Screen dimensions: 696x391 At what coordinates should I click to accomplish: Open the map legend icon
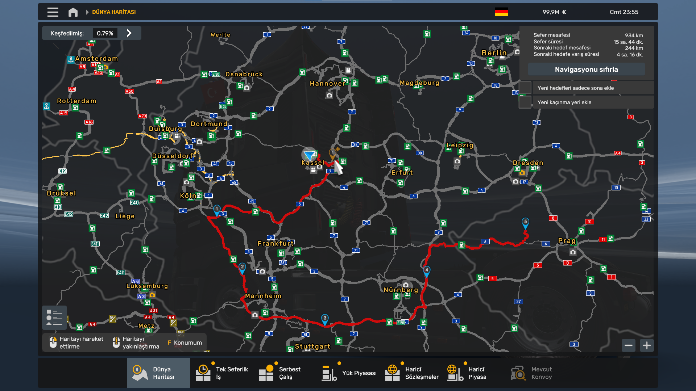point(54,318)
